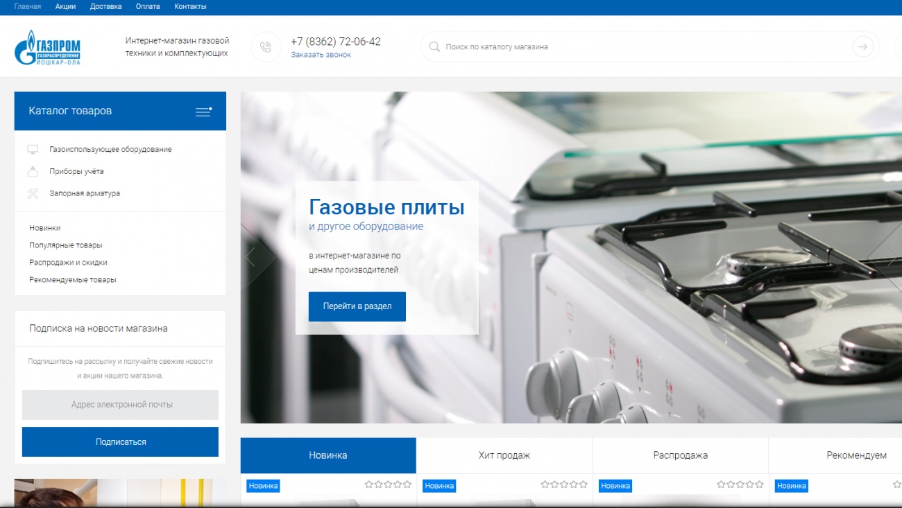Viewport: 902px width, 508px height.
Task: Open the Акции menu item
Action: click(x=65, y=7)
